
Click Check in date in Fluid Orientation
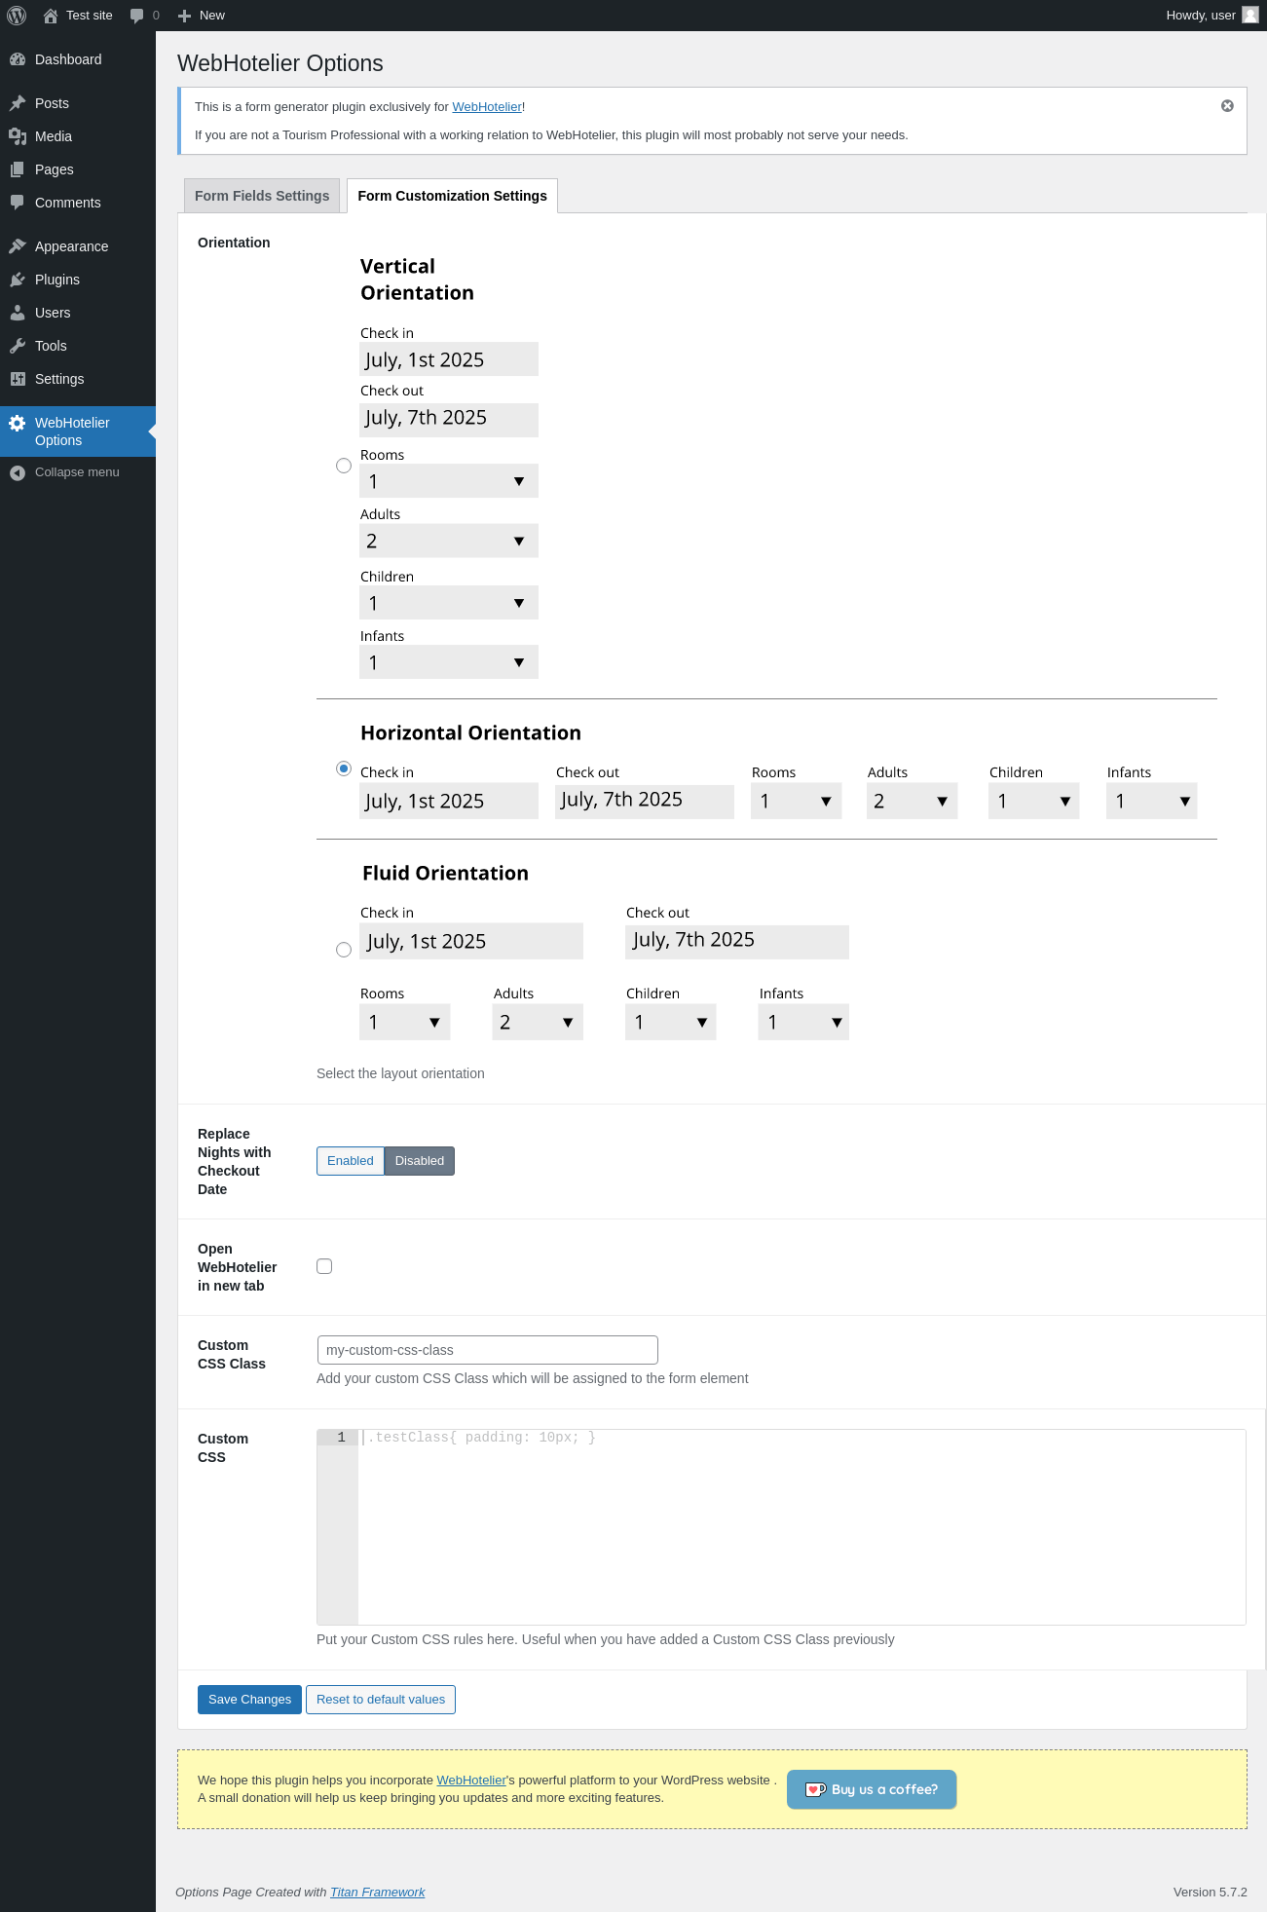tap(471, 941)
